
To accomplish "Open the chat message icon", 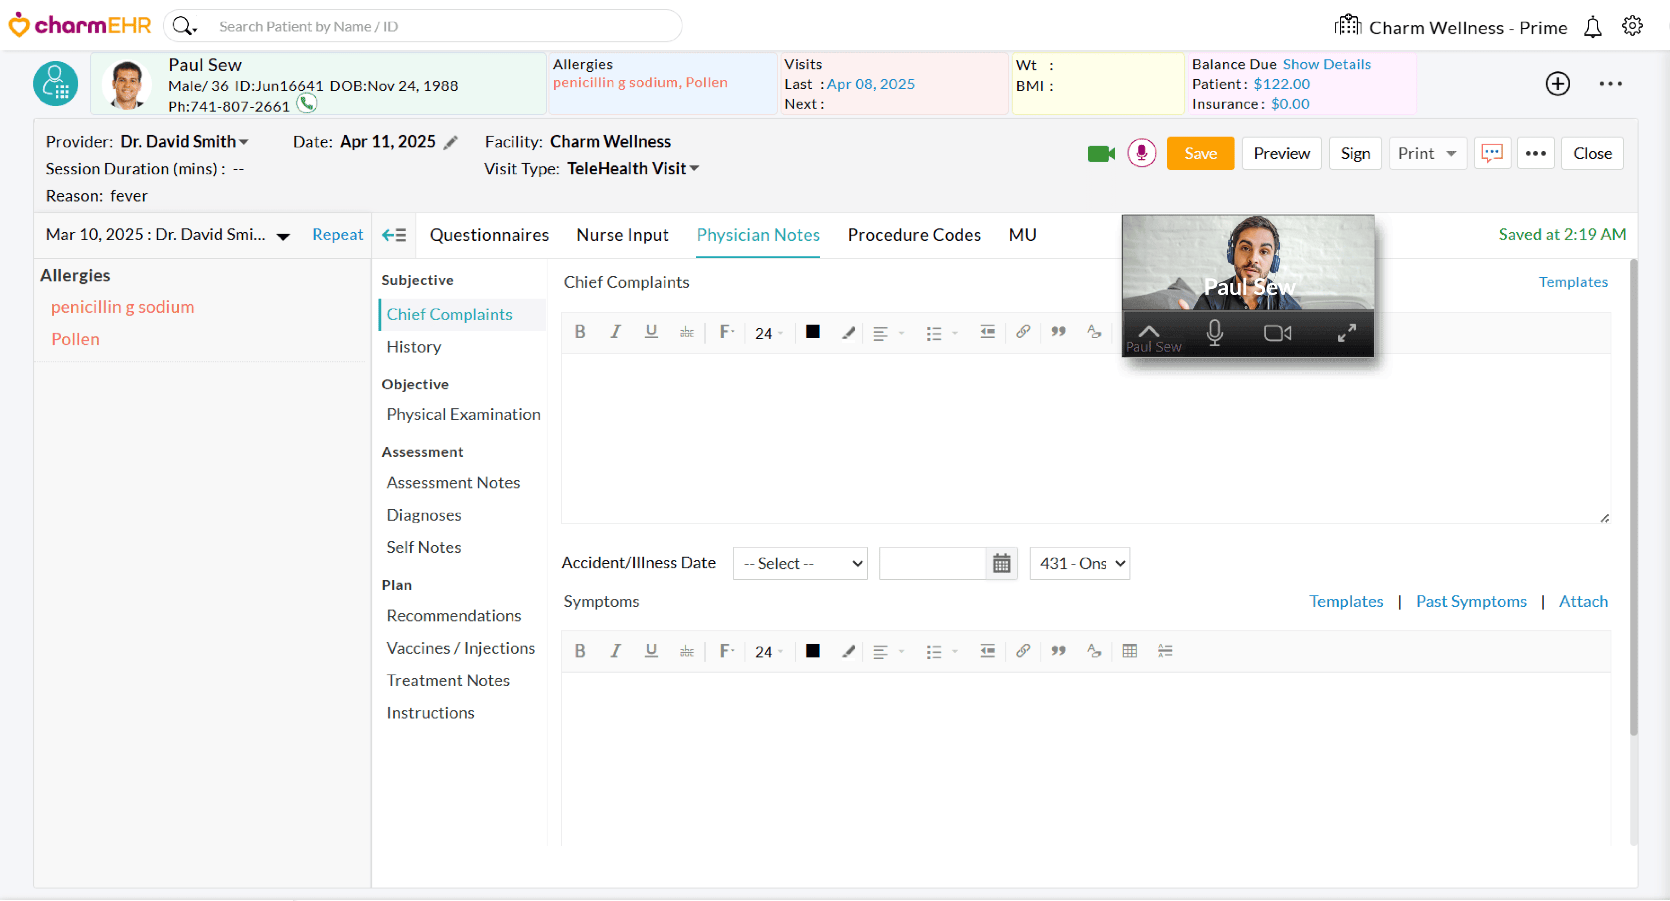I will coord(1492,154).
